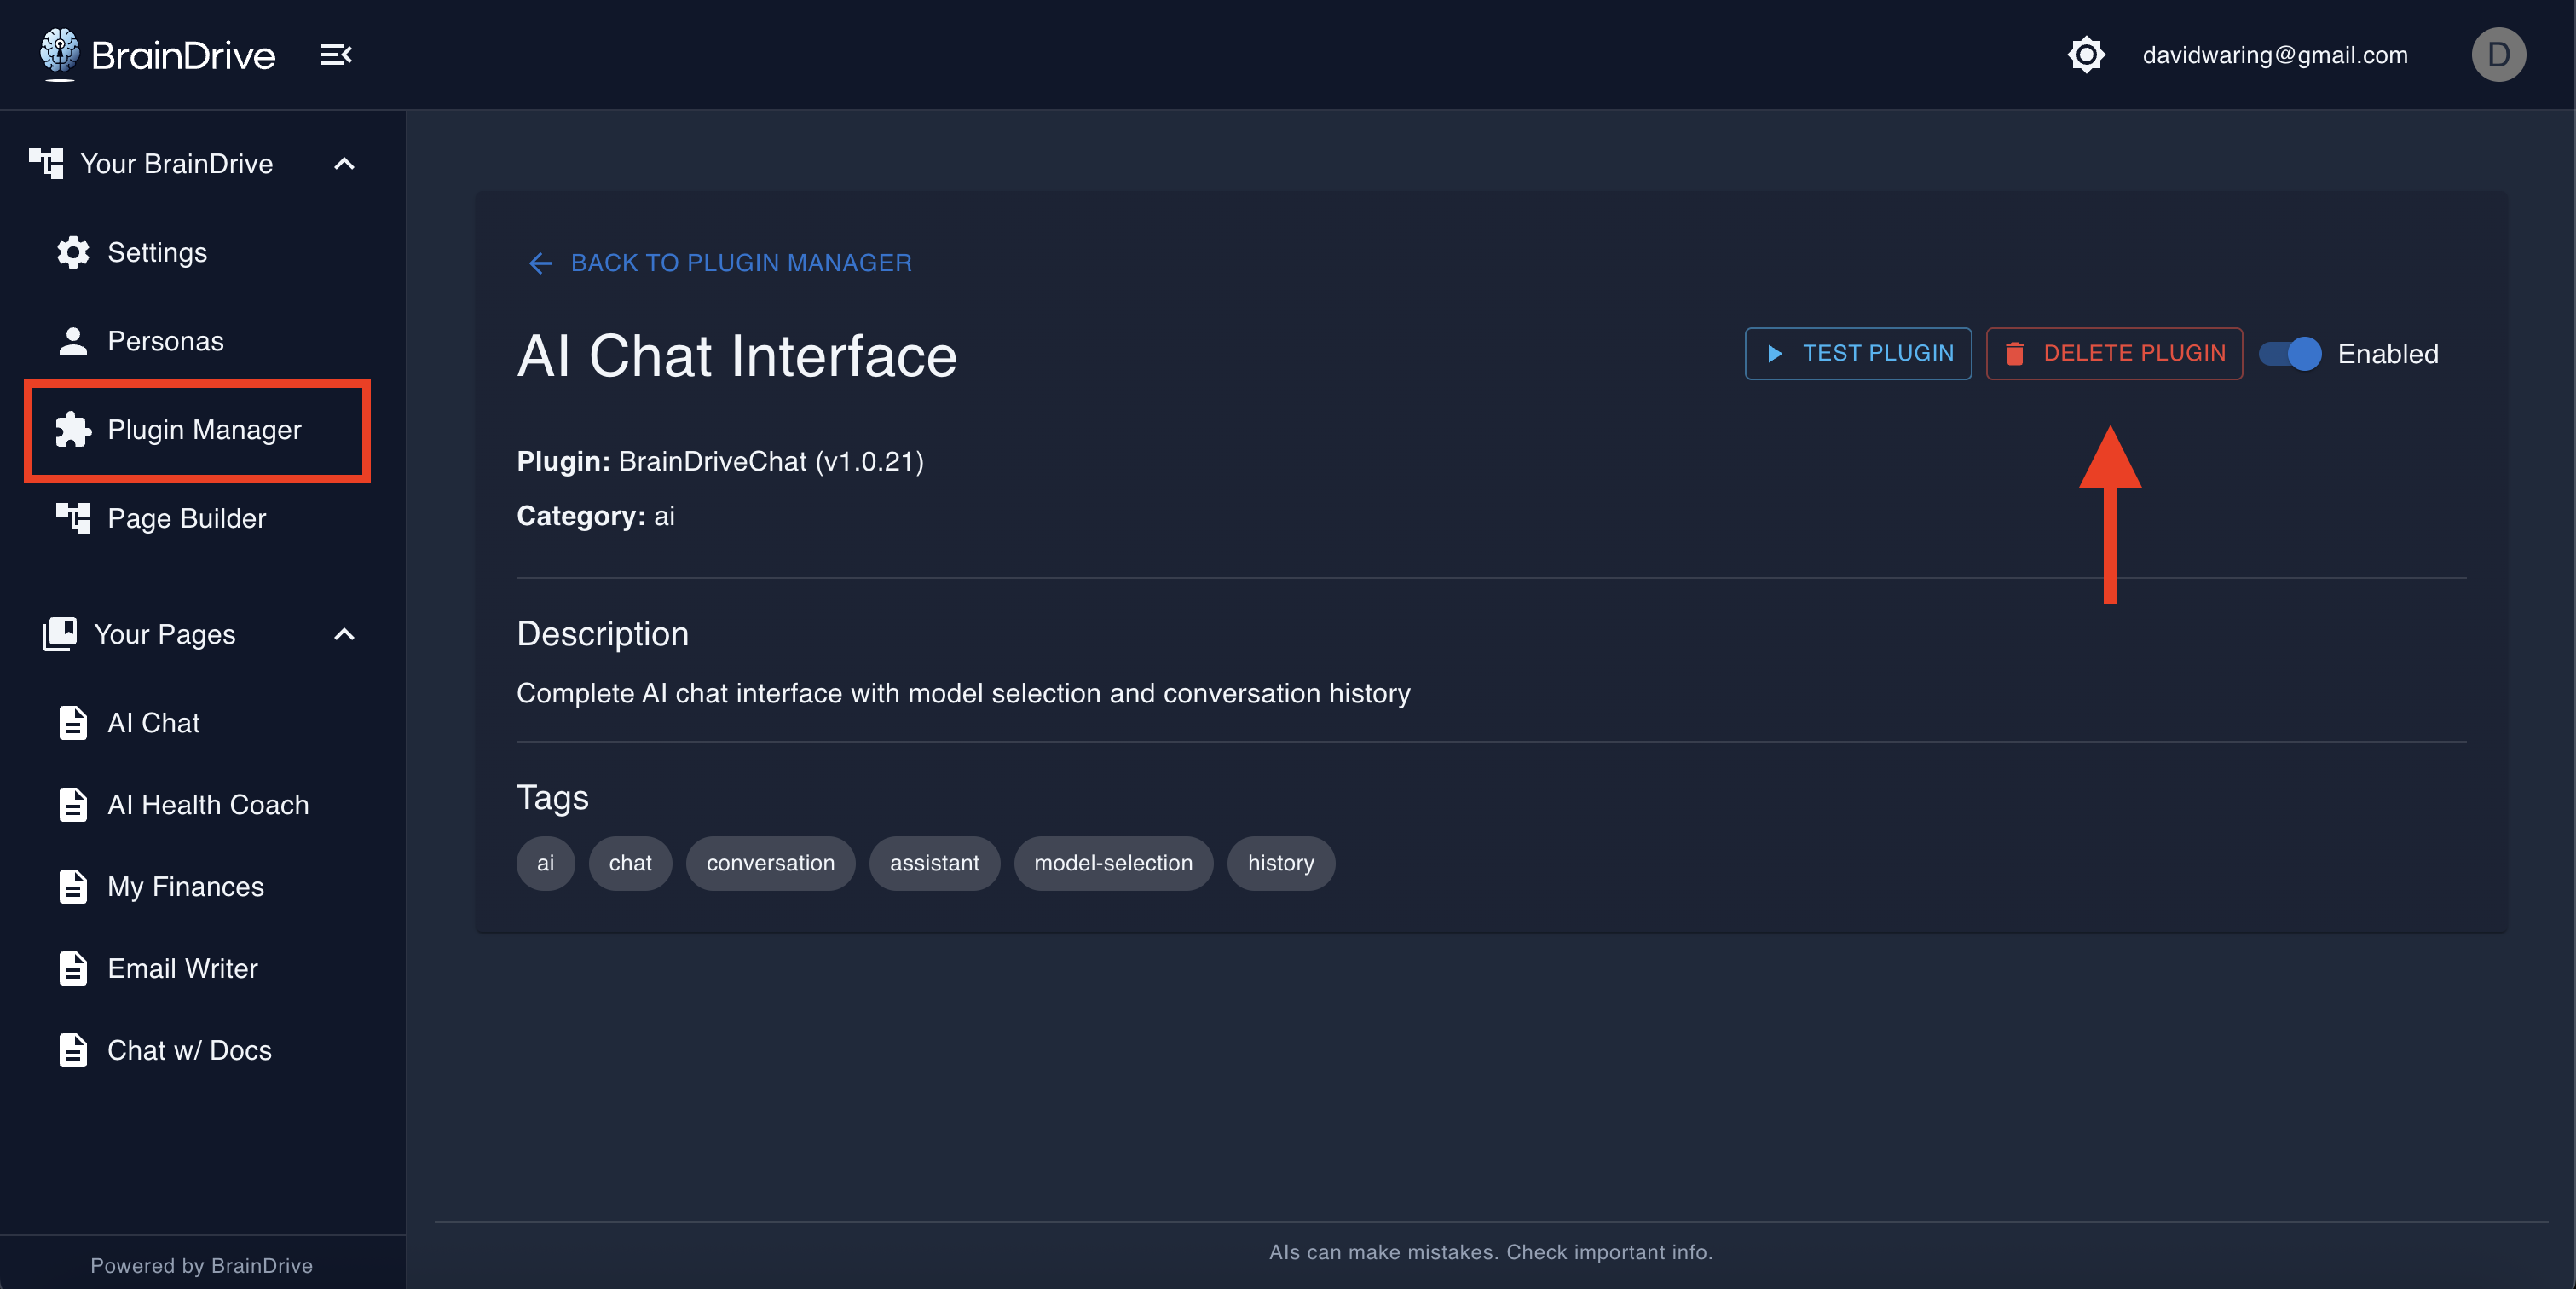Click TEST PLUGIN button
This screenshot has height=1289, width=2576.
[x=1857, y=353]
